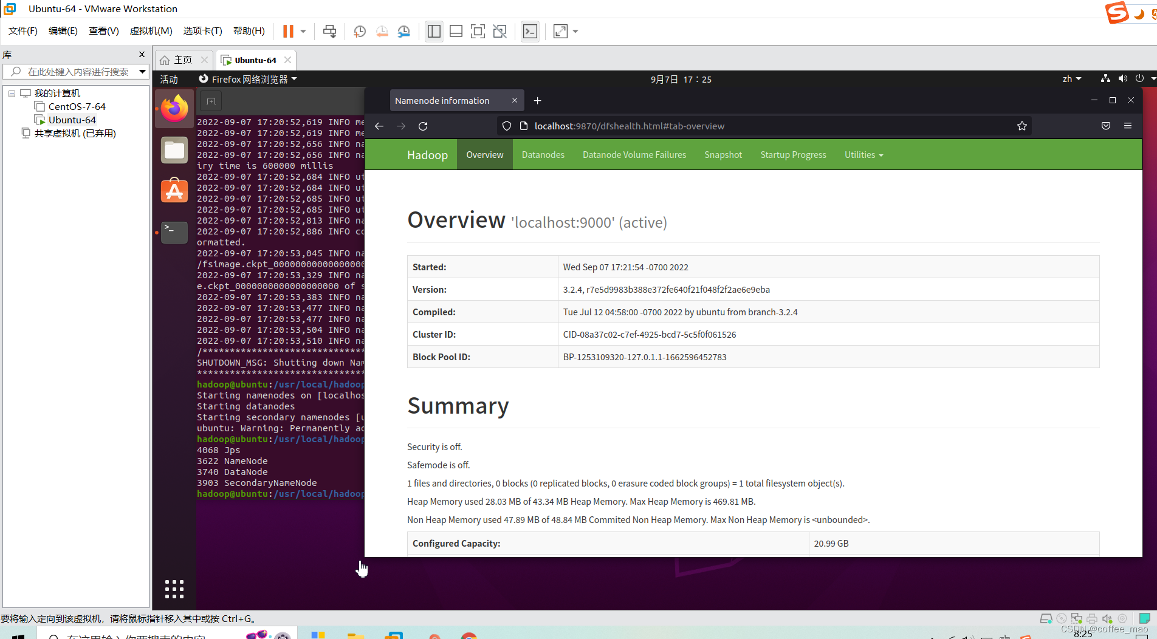Open the 编辑(E) menu

coord(63,31)
